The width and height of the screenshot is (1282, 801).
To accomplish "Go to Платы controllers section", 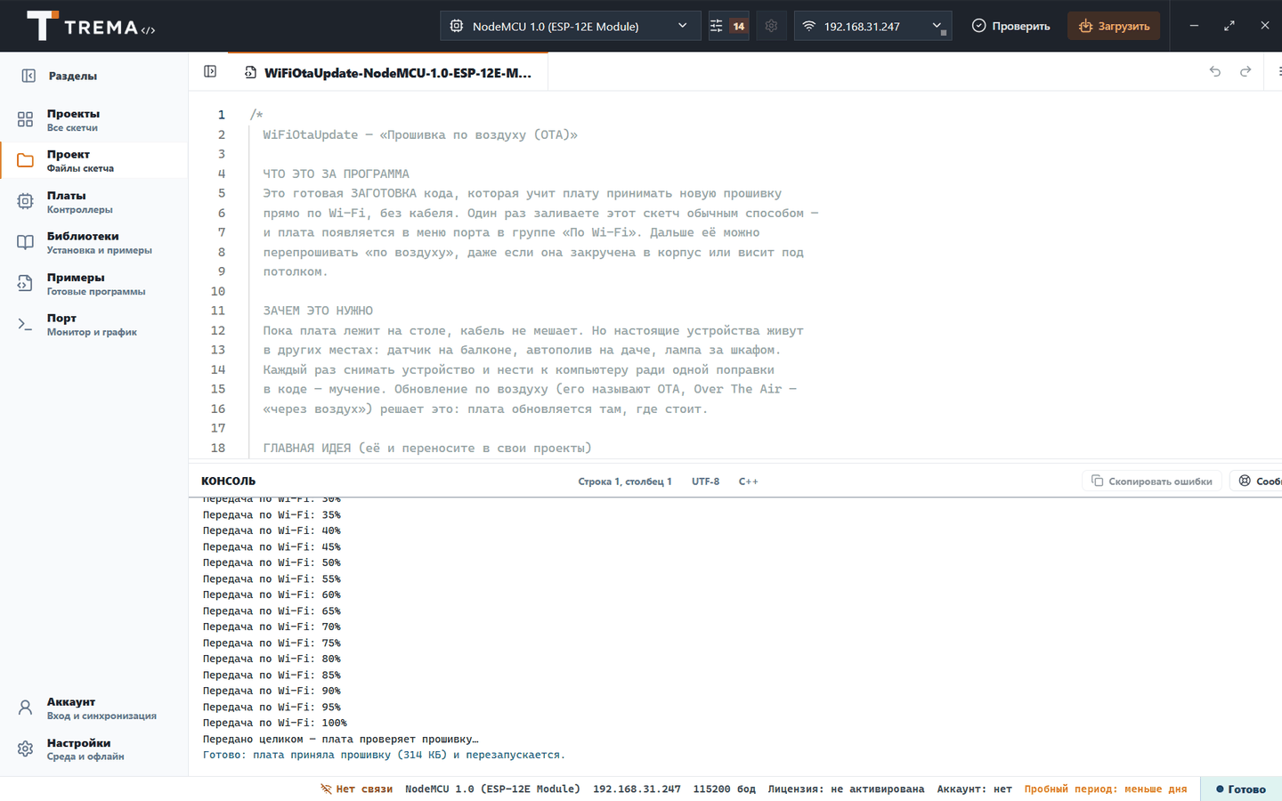I will tap(93, 202).
